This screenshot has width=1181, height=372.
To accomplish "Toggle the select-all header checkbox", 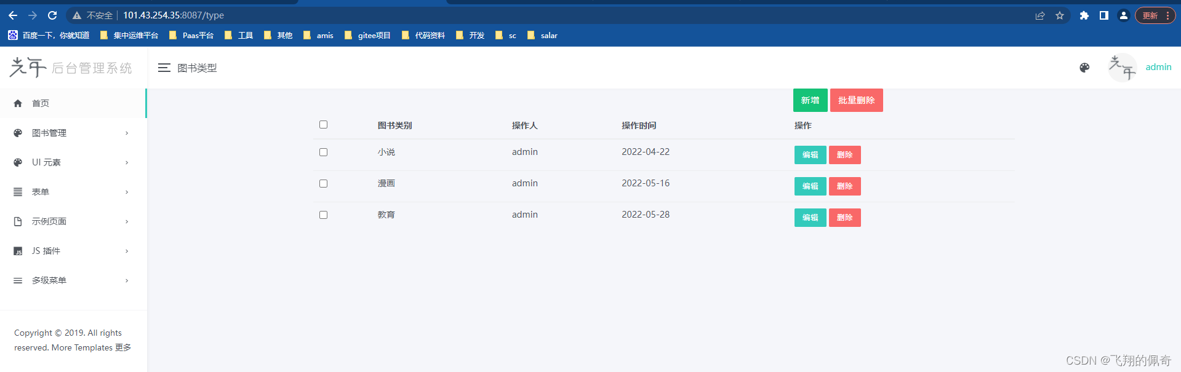I will [x=323, y=125].
